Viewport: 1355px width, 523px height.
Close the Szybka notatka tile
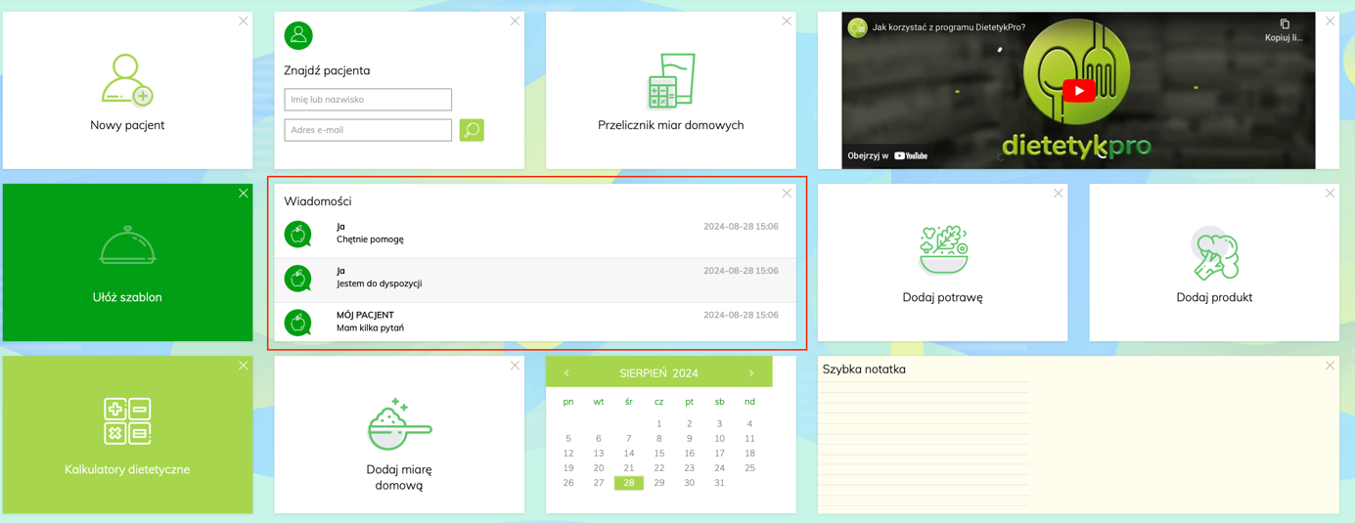point(1330,366)
